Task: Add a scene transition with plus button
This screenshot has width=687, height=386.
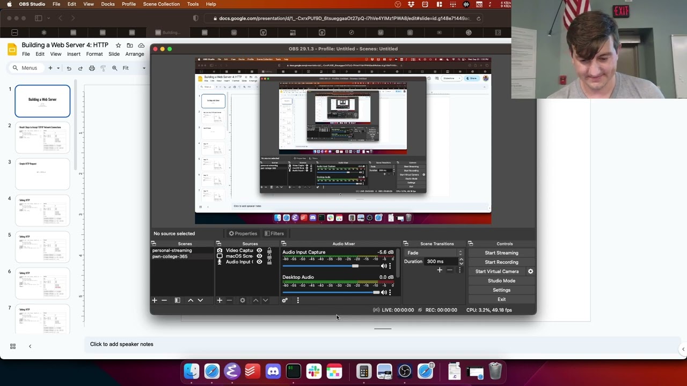Action: [440, 270]
